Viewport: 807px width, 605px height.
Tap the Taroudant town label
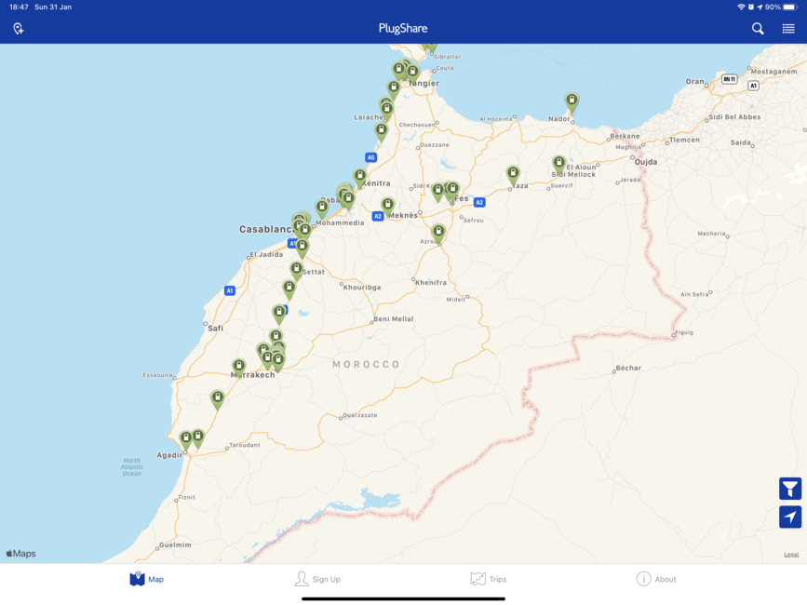[245, 445]
